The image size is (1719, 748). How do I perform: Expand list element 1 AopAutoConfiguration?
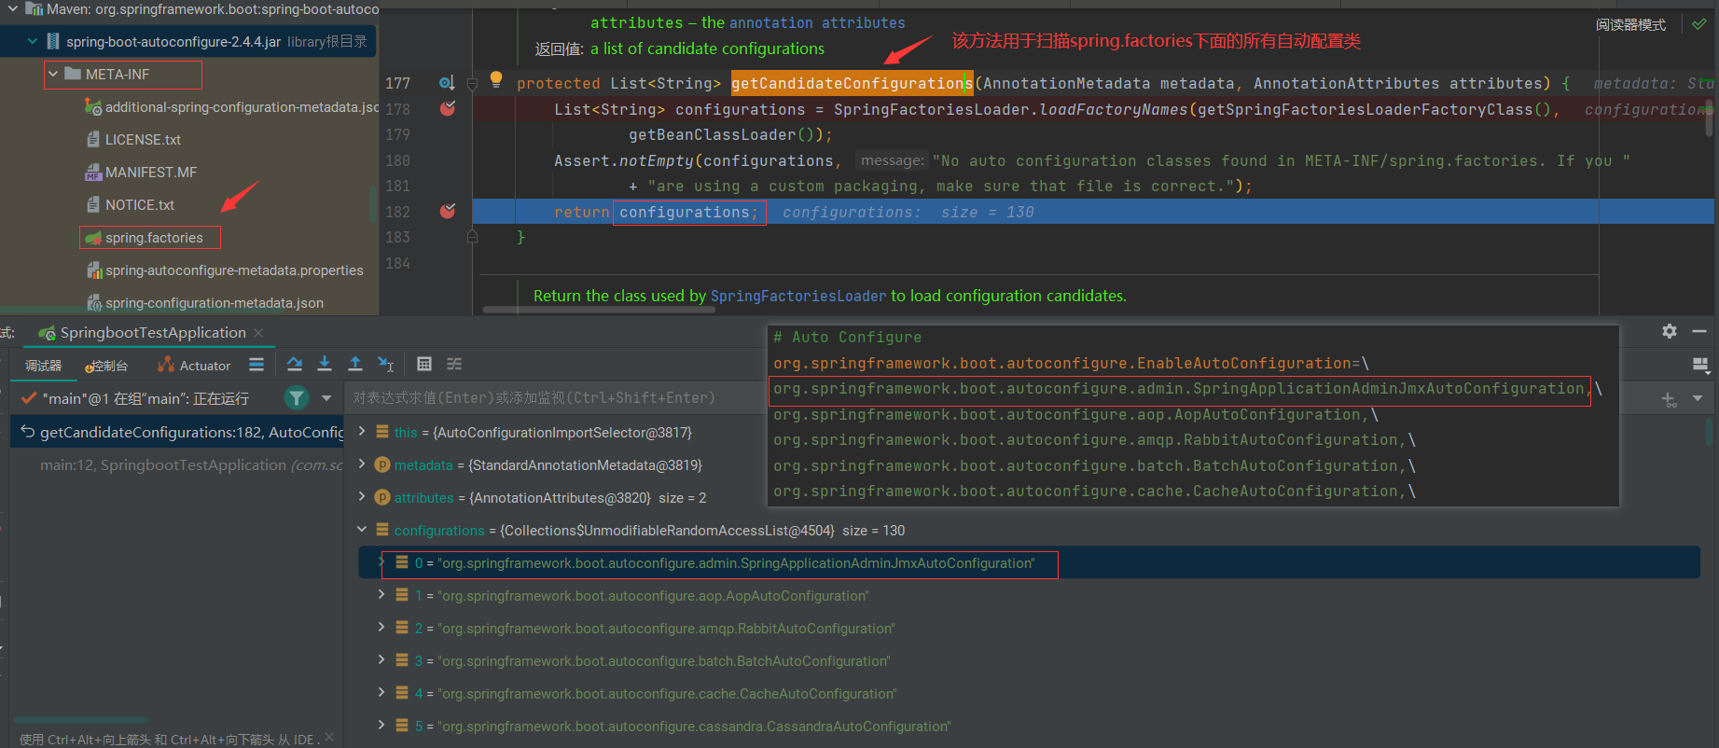click(x=381, y=595)
